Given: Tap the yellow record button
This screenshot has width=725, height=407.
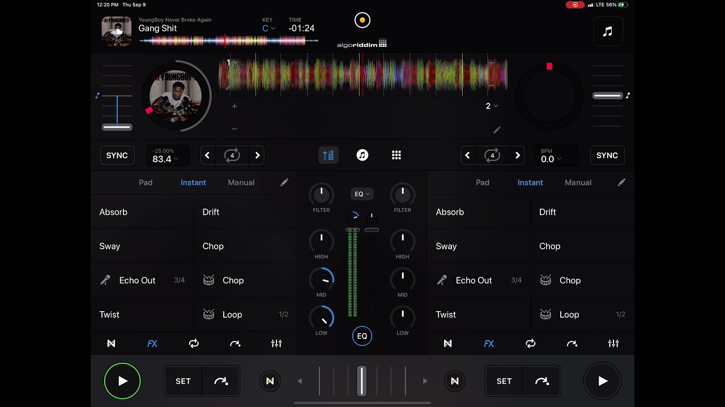Looking at the screenshot, I should tap(362, 20).
